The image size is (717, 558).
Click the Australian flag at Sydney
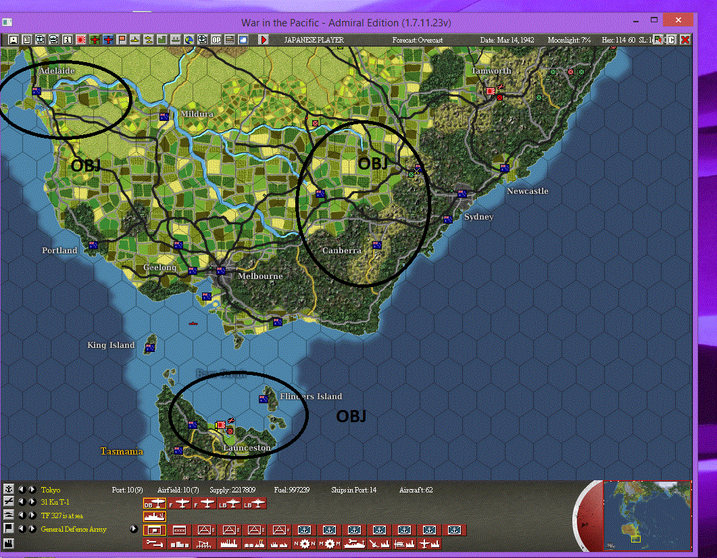pyautogui.click(x=462, y=194)
